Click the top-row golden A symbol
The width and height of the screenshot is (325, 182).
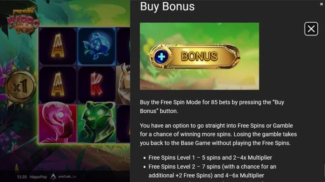(x=58, y=46)
